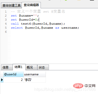Click the username column header
Viewport: 98px width, 94px height.
pyautogui.click(x=35, y=74)
